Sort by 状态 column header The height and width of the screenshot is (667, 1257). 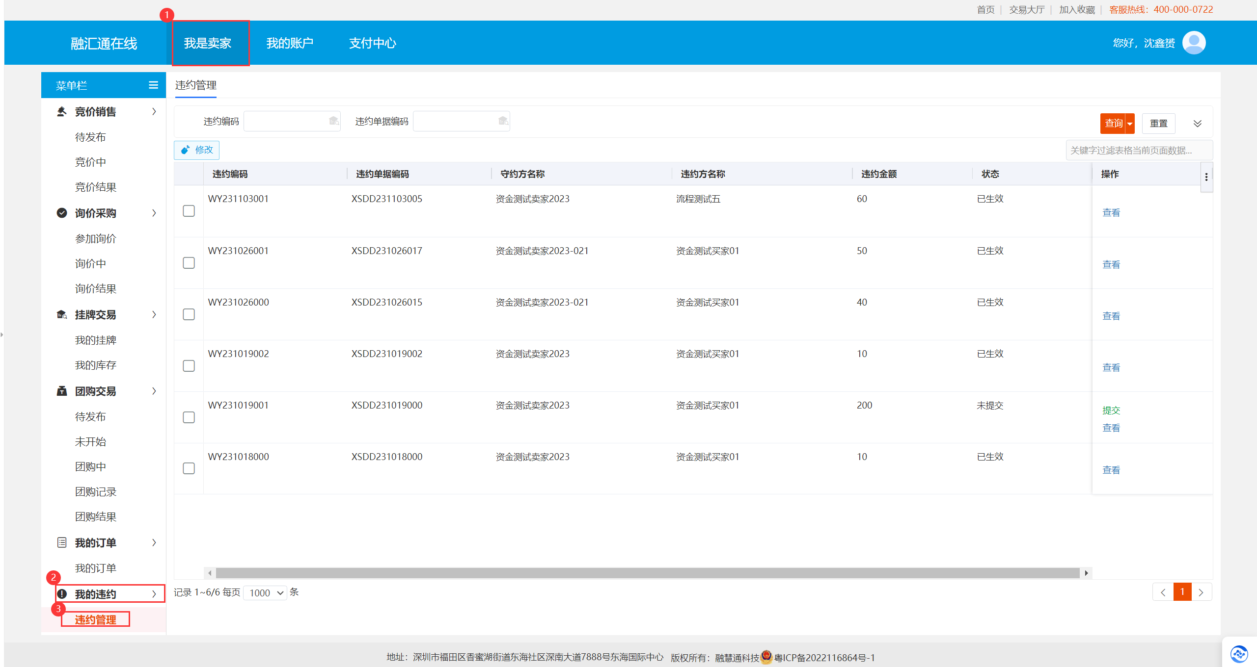click(x=990, y=174)
